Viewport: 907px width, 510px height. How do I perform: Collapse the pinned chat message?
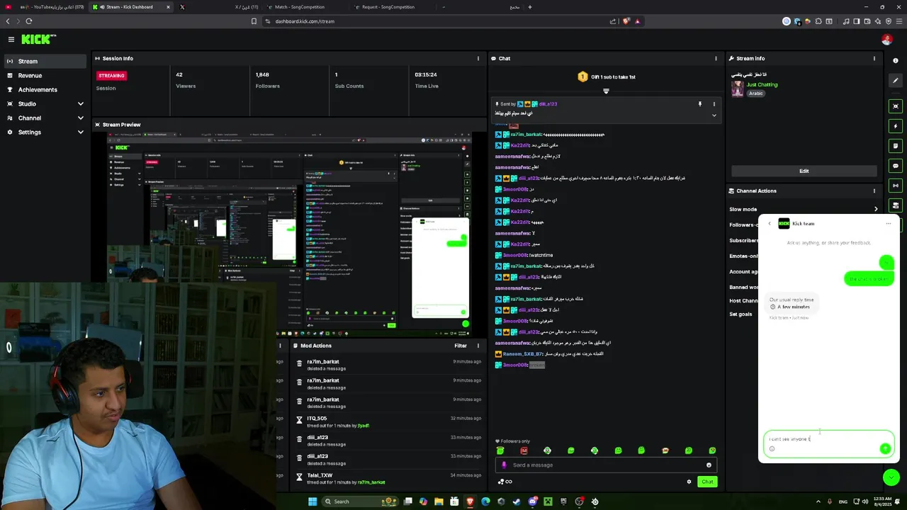click(714, 115)
